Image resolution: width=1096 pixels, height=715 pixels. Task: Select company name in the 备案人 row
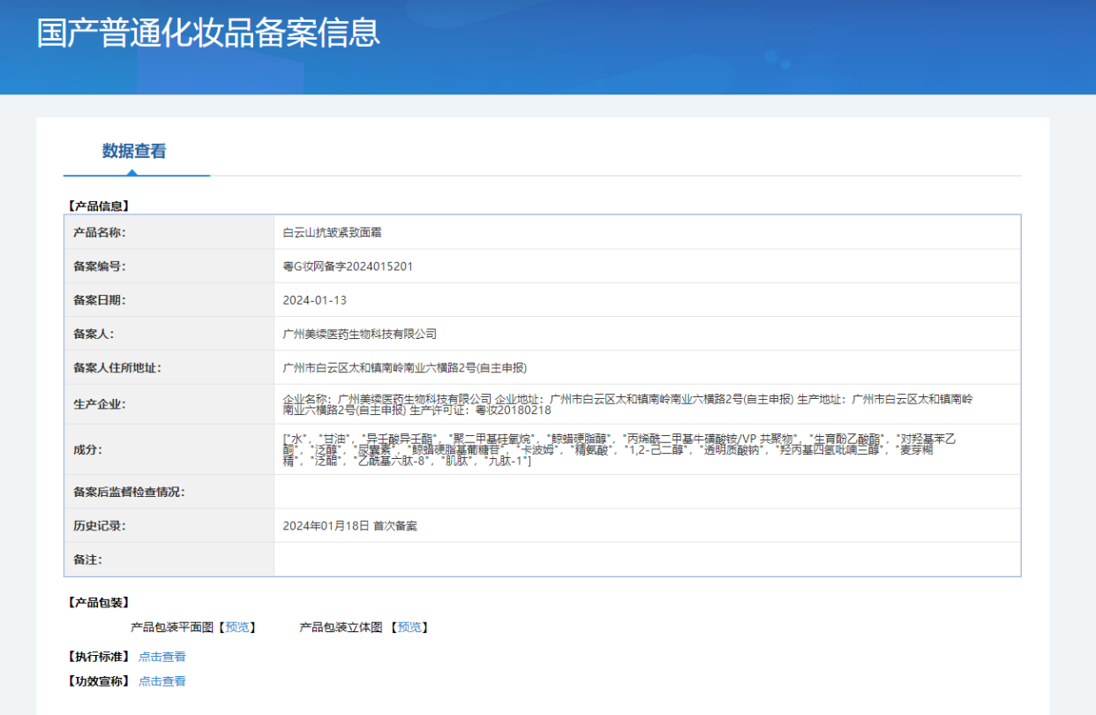click(x=360, y=335)
